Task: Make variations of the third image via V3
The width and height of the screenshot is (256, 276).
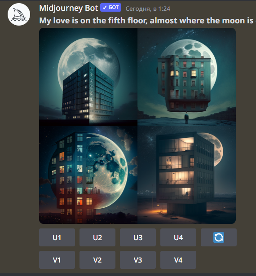Action: [138, 260]
